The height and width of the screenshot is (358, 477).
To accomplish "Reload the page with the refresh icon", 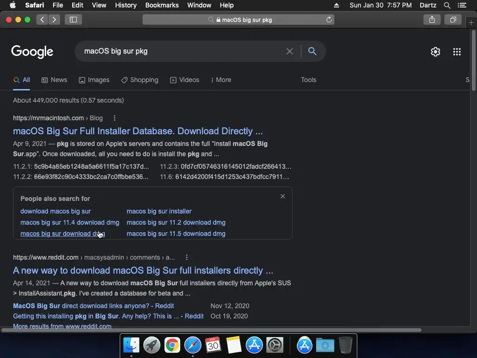I will (329, 20).
